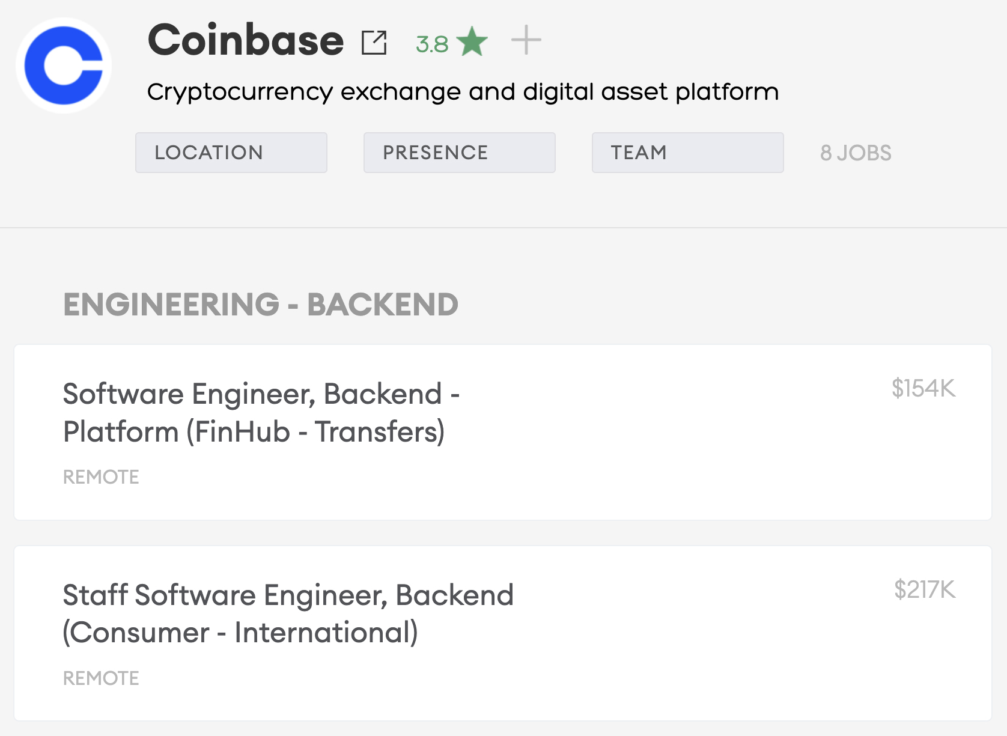
Task: Click REMOTE tag on Consumer International job
Action: (101, 678)
